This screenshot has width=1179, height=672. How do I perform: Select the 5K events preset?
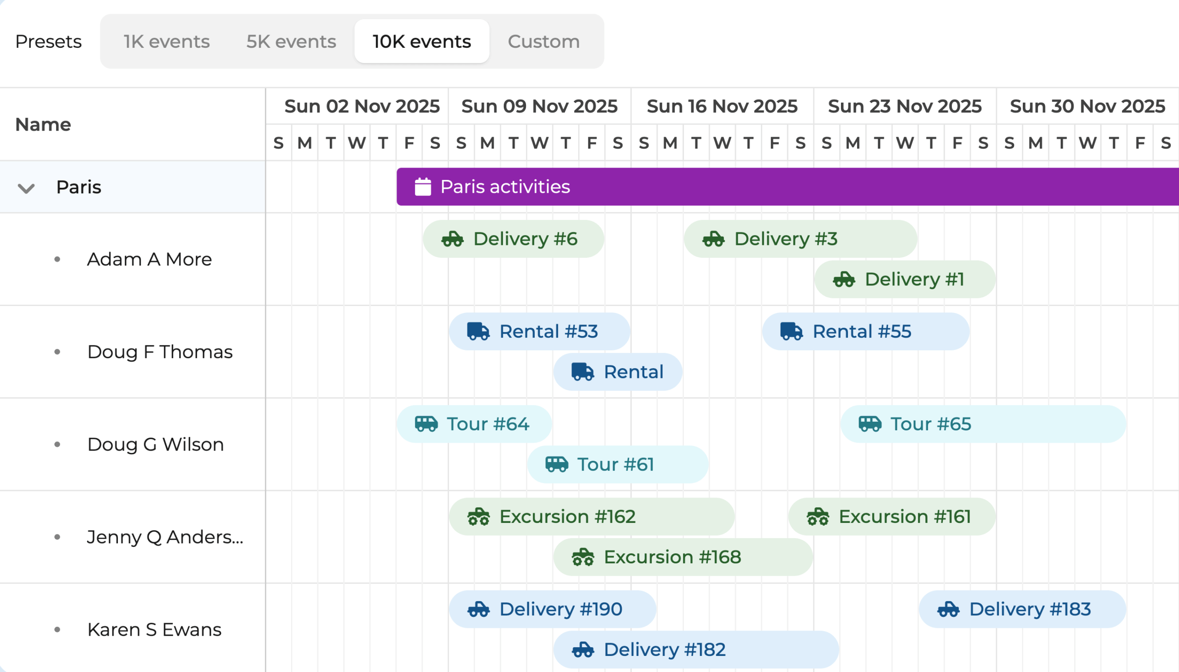coord(291,41)
